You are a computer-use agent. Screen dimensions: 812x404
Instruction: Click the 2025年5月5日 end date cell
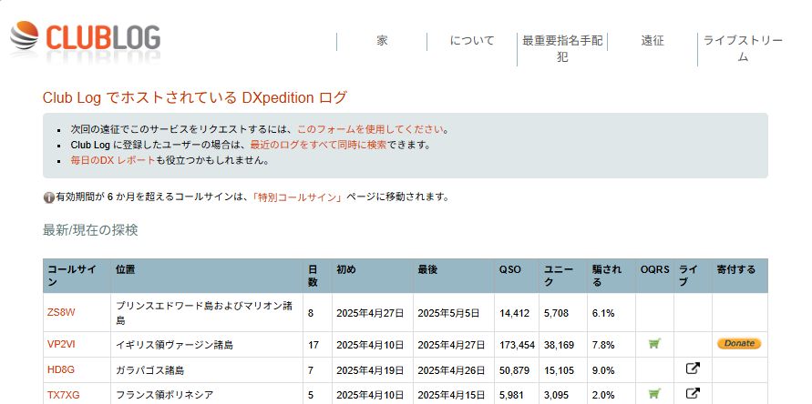[454, 312]
